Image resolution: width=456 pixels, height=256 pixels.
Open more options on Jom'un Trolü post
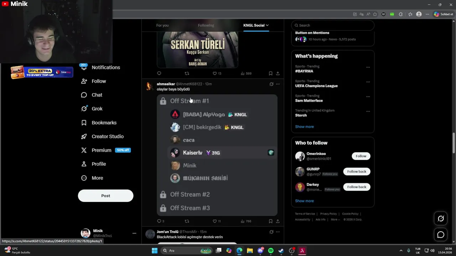pos(278,232)
